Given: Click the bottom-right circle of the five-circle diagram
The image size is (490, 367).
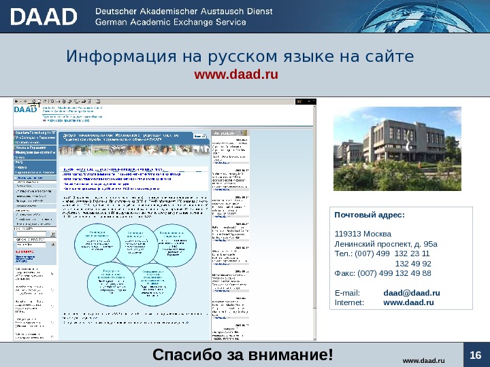Looking at the screenshot, I should (154, 285).
